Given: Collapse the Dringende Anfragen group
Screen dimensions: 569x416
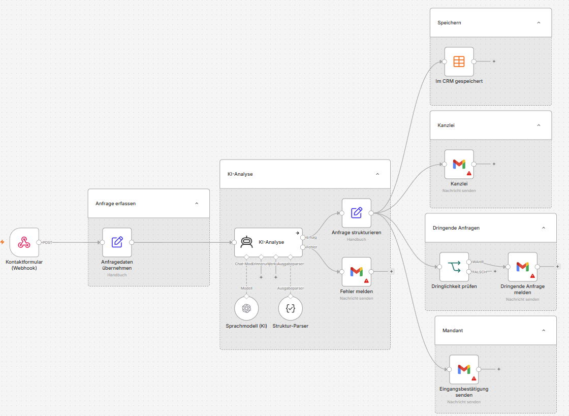Looking at the screenshot, I should (x=544, y=228).
